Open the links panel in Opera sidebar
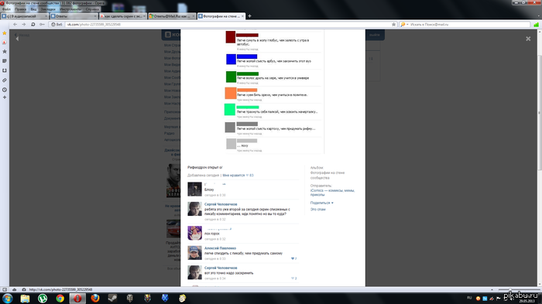The image size is (542, 304). (x=5, y=80)
